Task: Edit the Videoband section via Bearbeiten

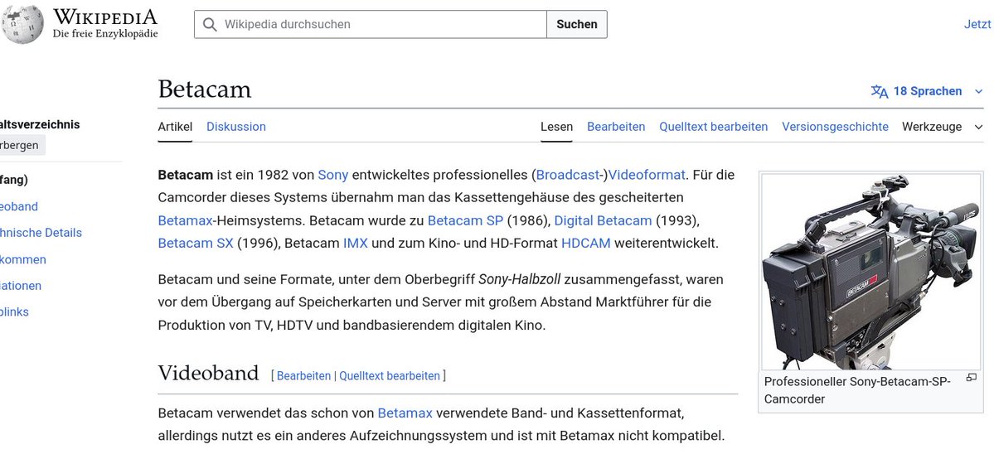Action: coord(303,375)
